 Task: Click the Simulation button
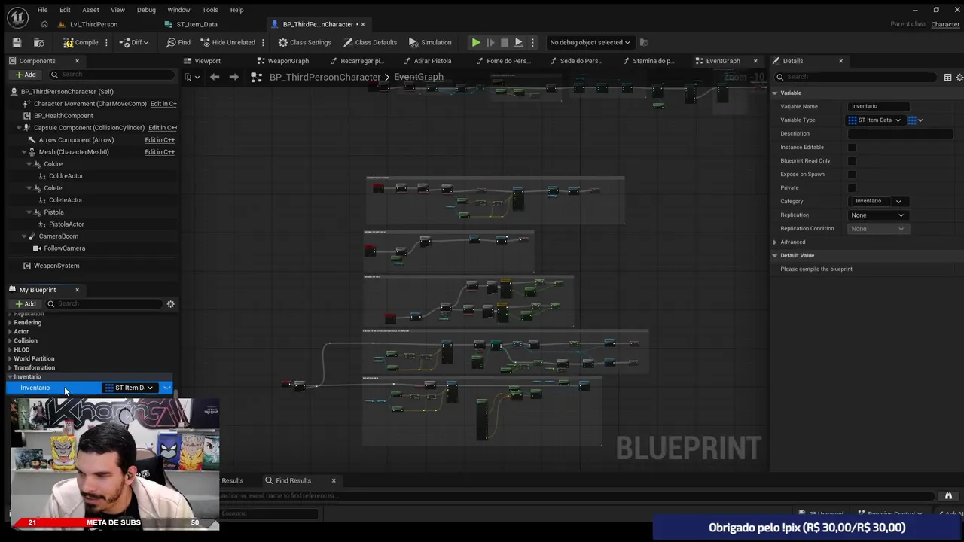[430, 42]
